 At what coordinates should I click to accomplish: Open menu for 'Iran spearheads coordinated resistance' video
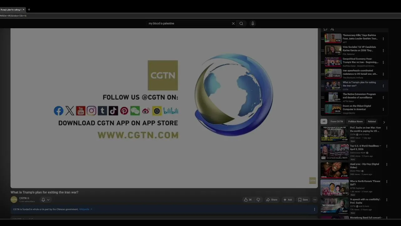383,74
